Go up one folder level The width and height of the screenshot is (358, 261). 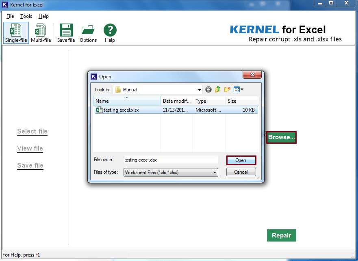click(217, 89)
